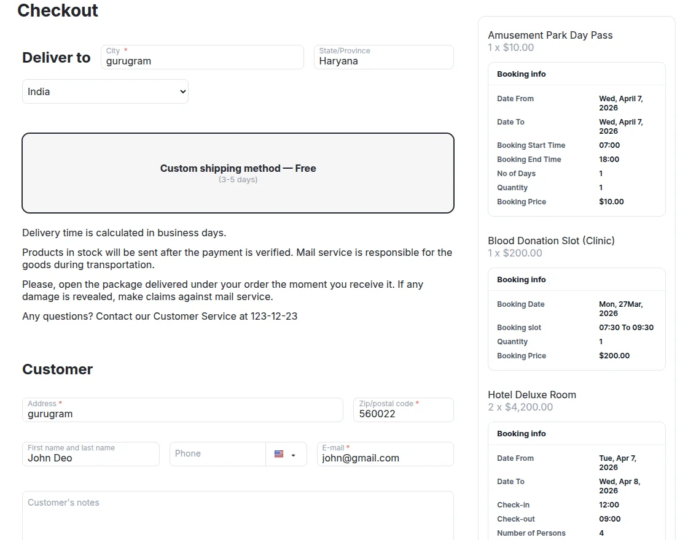The image size is (688, 540).
Task: Expand the flag chevron next to Phone field
Action: coord(293,454)
